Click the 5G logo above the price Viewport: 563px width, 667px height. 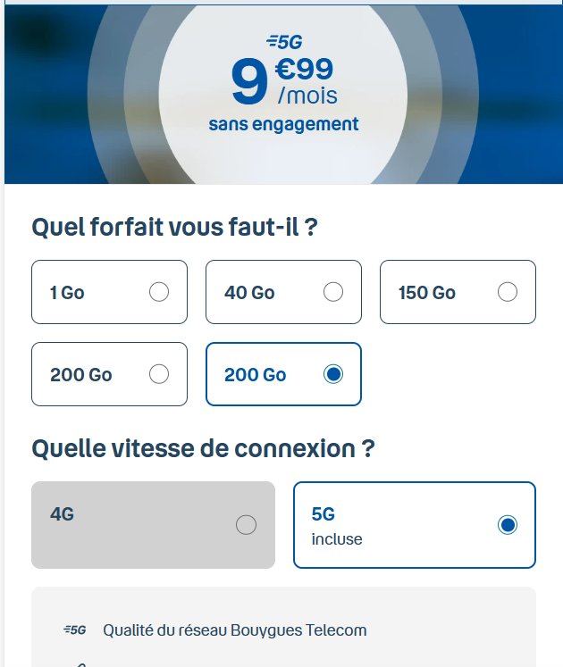[284, 40]
